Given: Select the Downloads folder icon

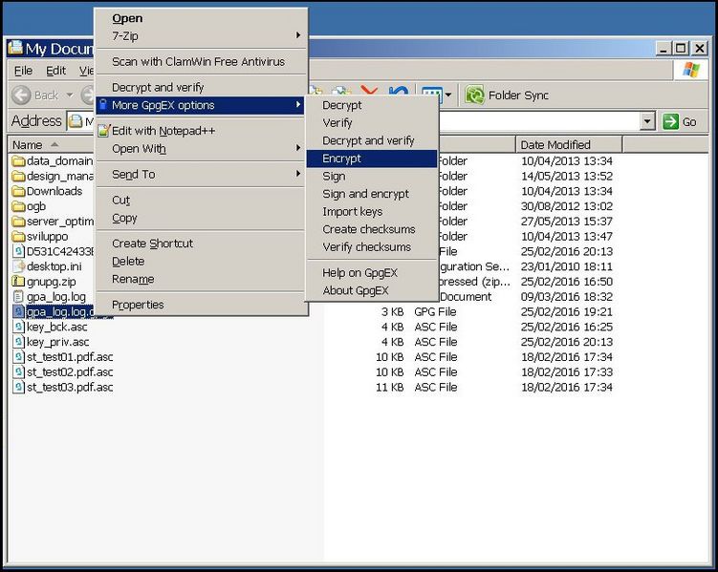Looking at the screenshot, I should point(18,191).
